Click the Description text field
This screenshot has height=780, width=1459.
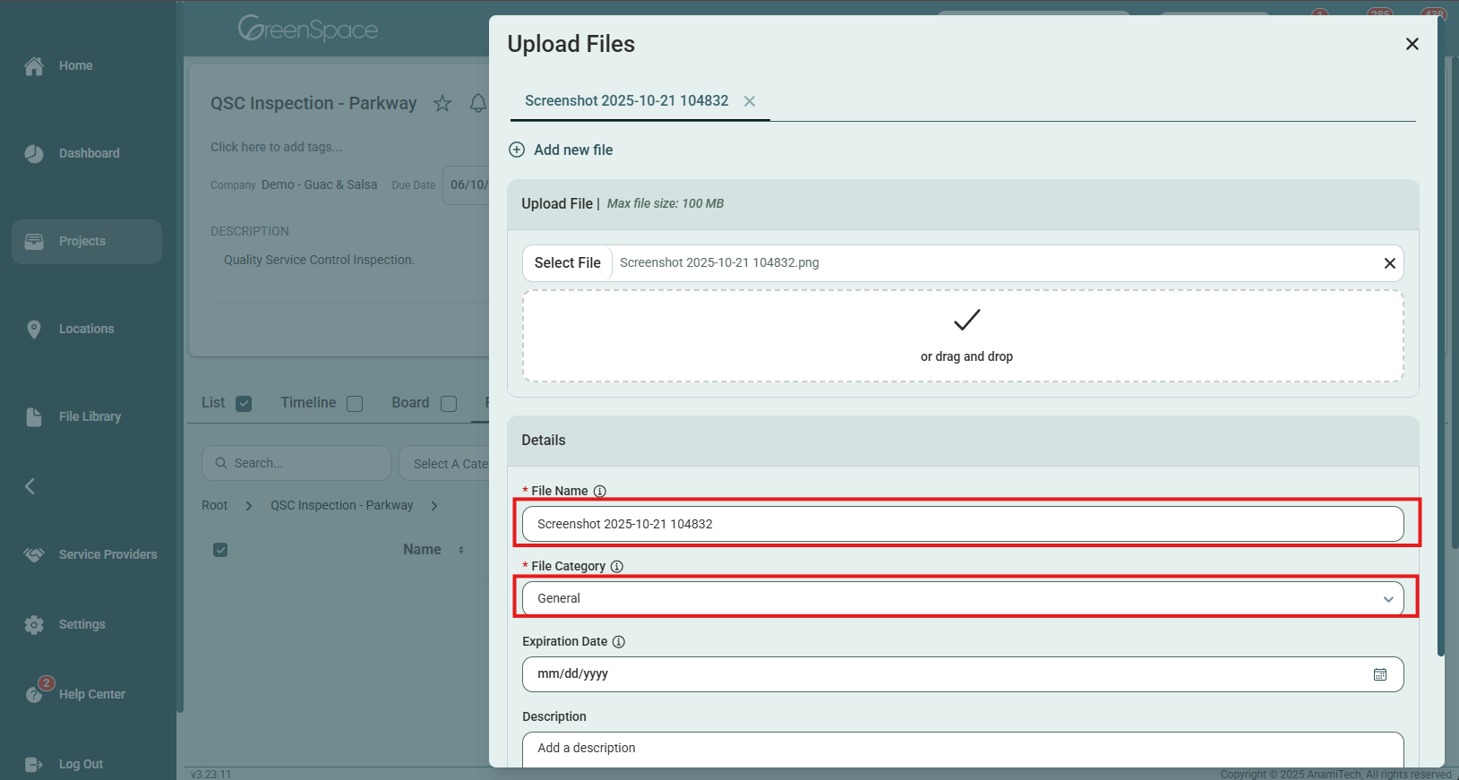pyautogui.click(x=963, y=749)
